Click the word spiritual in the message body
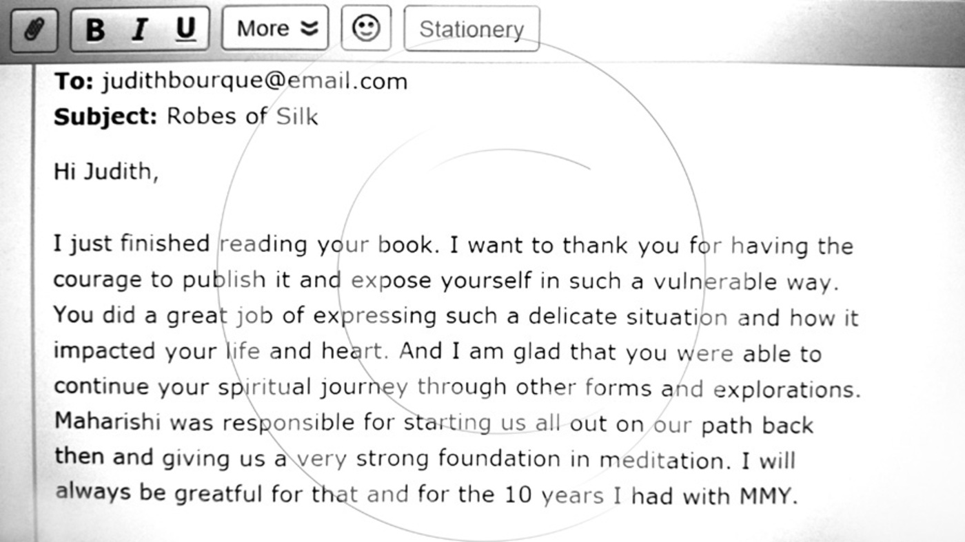The image size is (965, 542). [265, 388]
